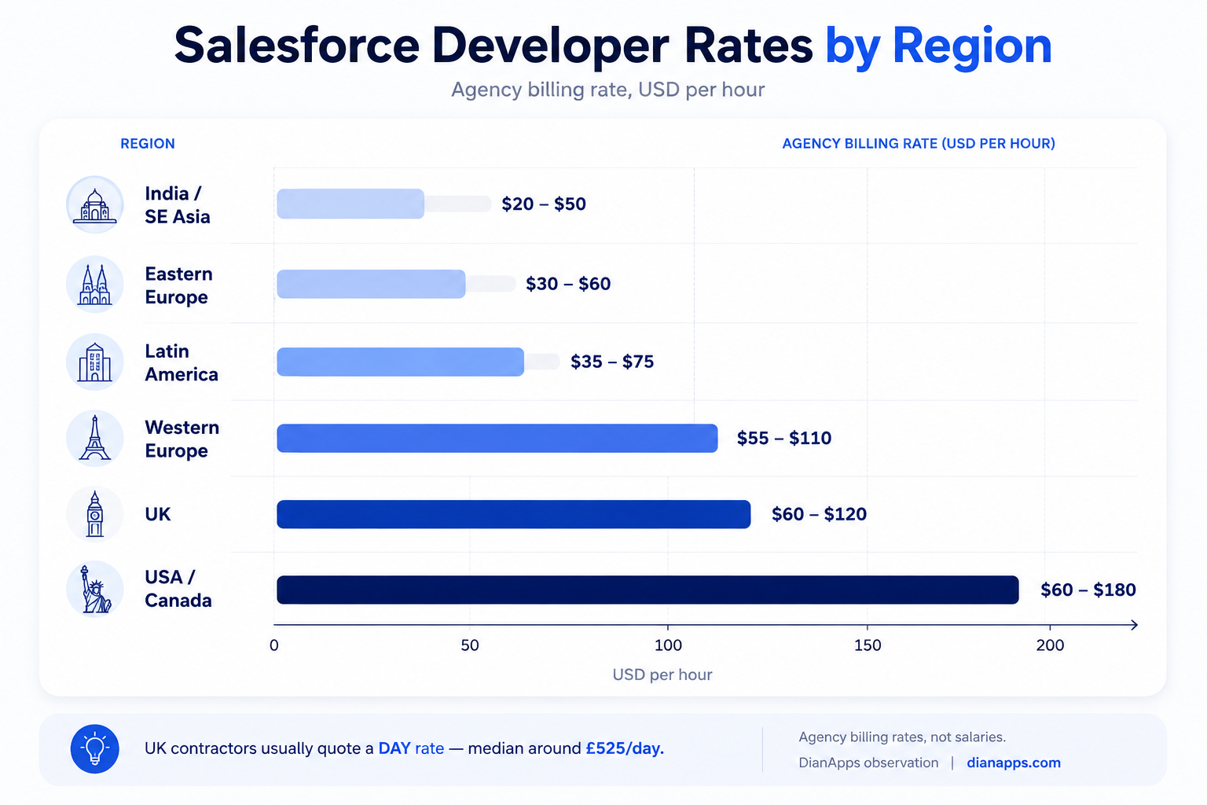
Task: Click the "DAY rate" highlighted text
Action: tap(411, 748)
